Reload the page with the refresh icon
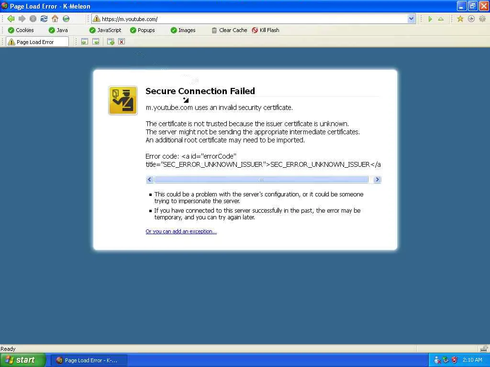 [x=44, y=19]
